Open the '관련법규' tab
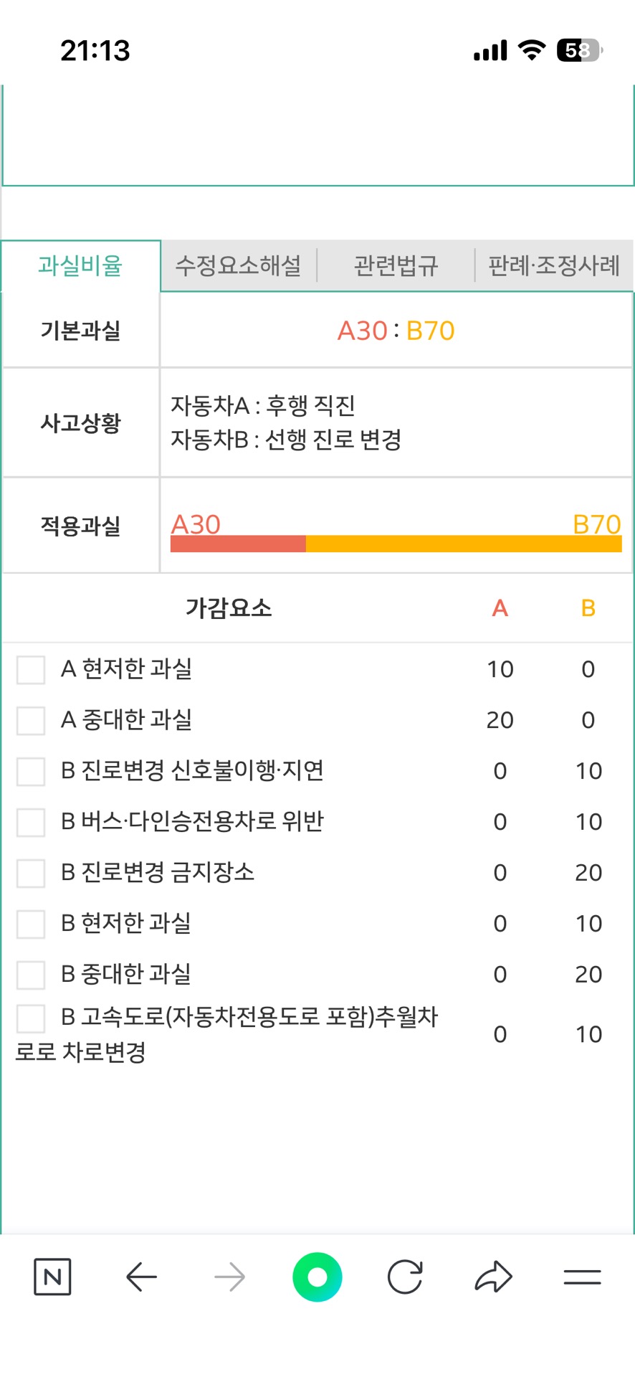The image size is (635, 1377). 396,266
